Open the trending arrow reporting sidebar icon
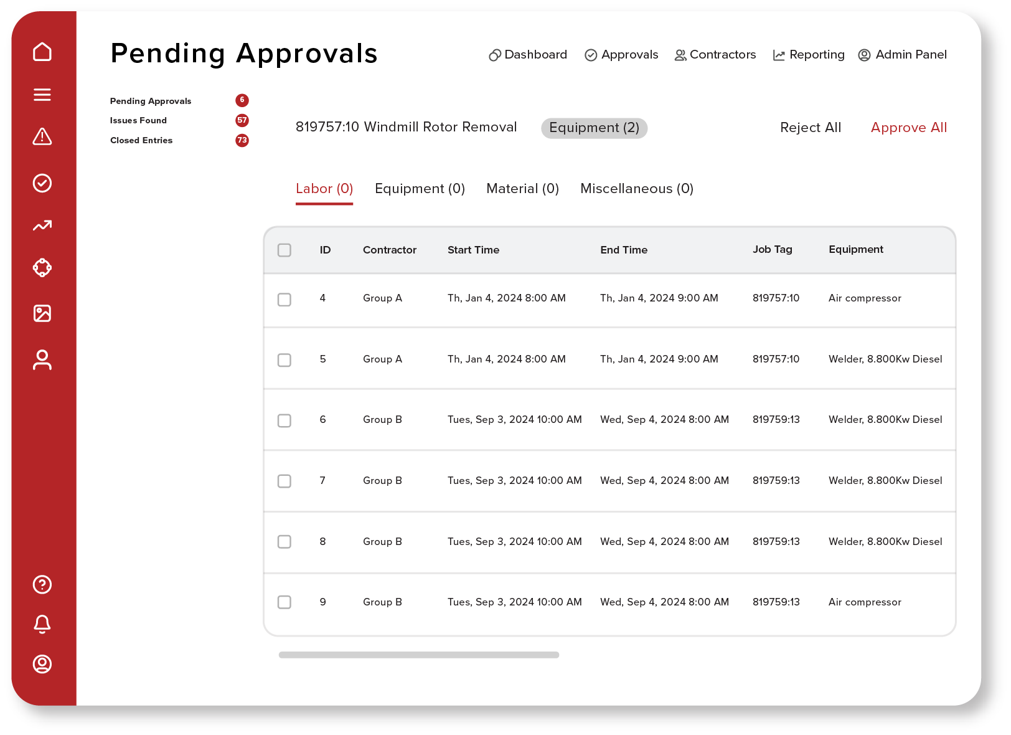Image resolution: width=1011 pixels, height=735 pixels. click(x=42, y=225)
